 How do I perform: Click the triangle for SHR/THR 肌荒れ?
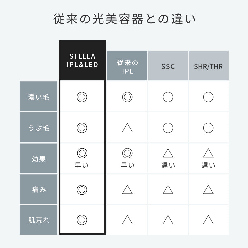[x=208, y=220]
